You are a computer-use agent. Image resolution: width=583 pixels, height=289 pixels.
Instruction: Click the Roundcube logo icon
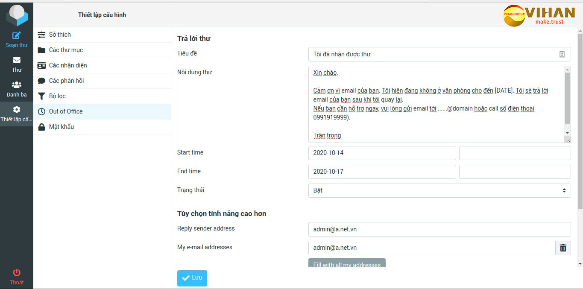click(16, 15)
